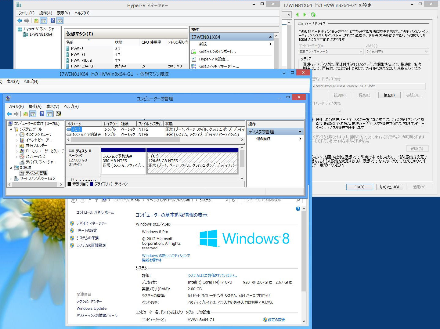440x329 pixels.
Task: Click the Disk 0 drive icon
Action: (x=71, y=151)
